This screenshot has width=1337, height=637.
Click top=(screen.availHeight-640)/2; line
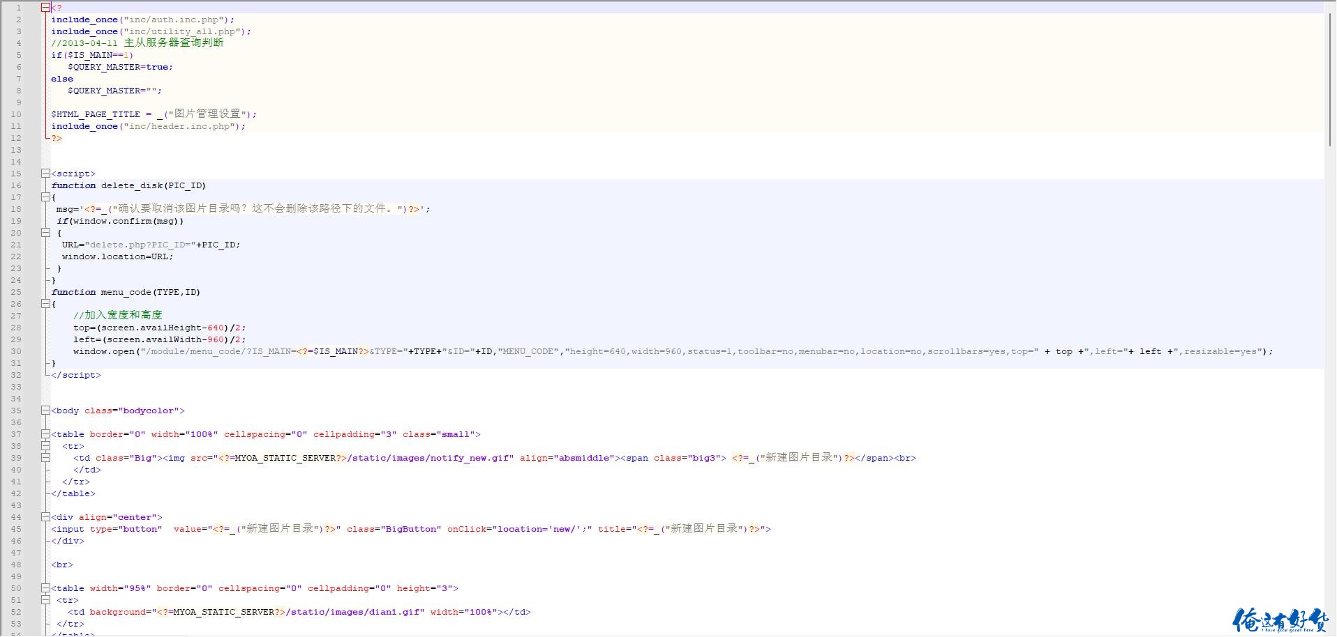pos(160,328)
